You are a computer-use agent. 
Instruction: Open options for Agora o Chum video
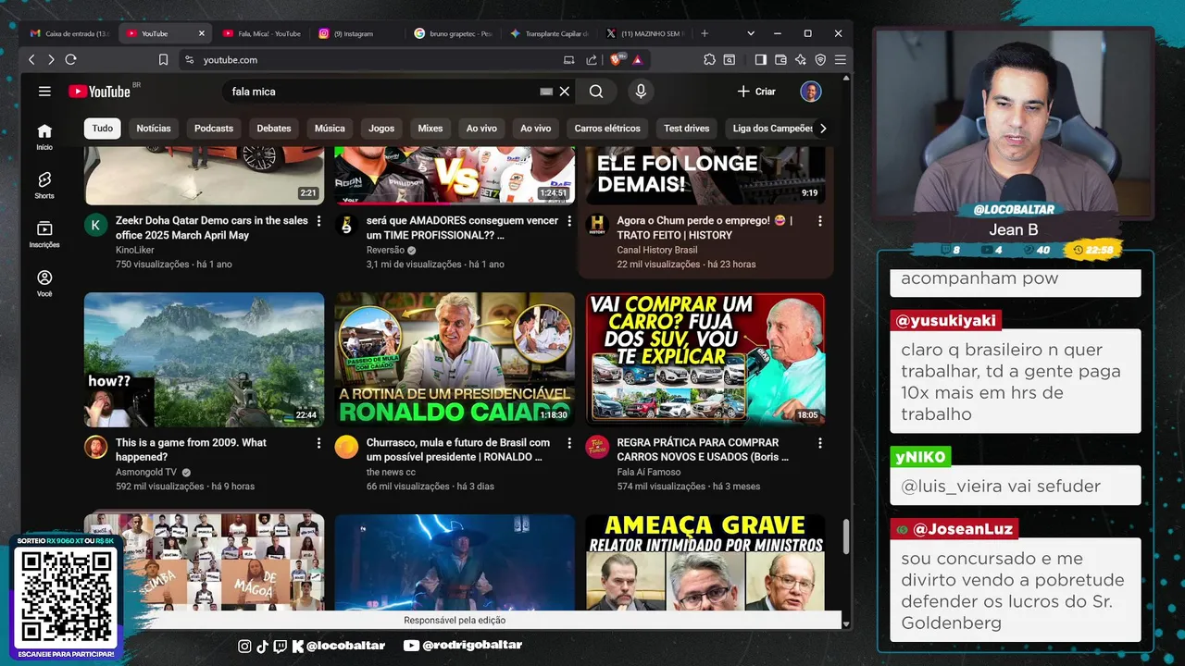tap(819, 221)
